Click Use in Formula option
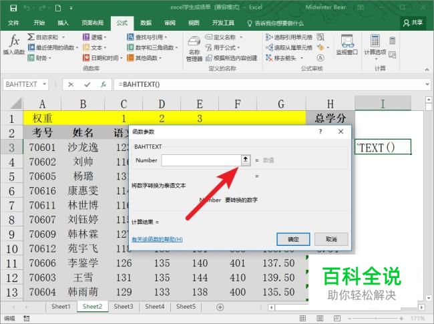The width and height of the screenshot is (434, 324). (222, 47)
